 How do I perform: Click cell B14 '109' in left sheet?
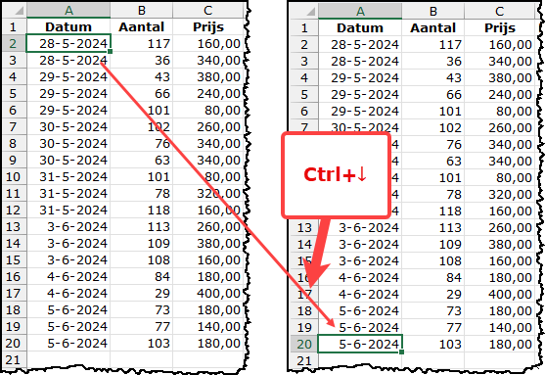point(142,243)
